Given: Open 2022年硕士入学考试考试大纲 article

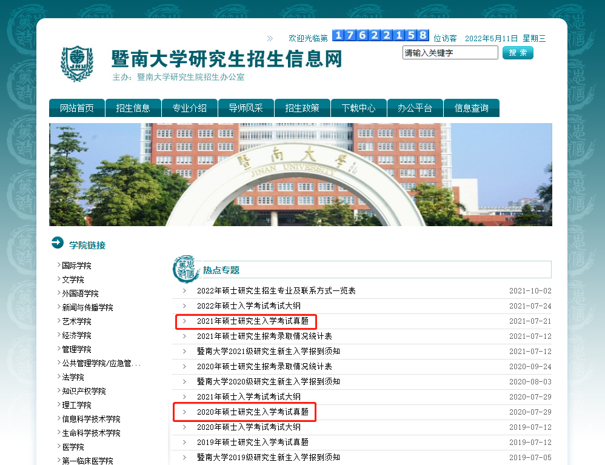Looking at the screenshot, I should point(249,306).
